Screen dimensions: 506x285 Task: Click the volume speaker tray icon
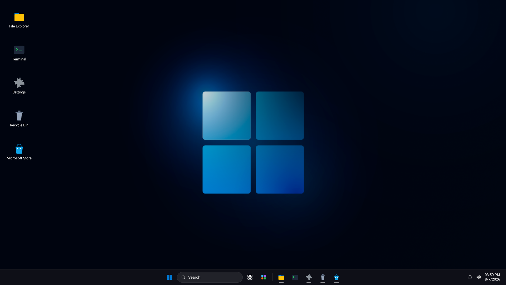(x=479, y=277)
